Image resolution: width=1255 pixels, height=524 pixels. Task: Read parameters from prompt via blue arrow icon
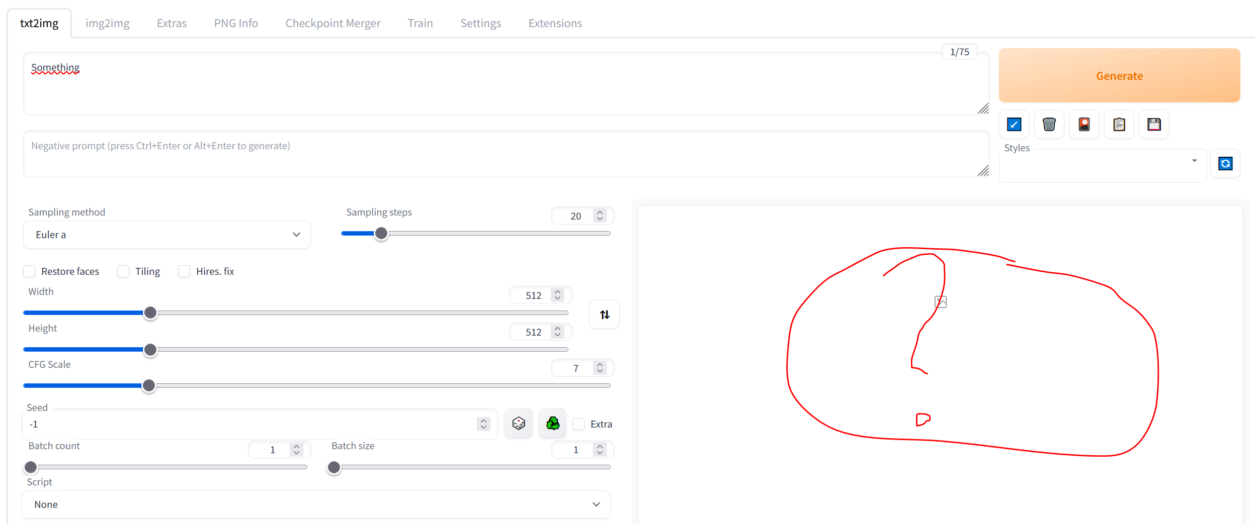pyautogui.click(x=1014, y=124)
